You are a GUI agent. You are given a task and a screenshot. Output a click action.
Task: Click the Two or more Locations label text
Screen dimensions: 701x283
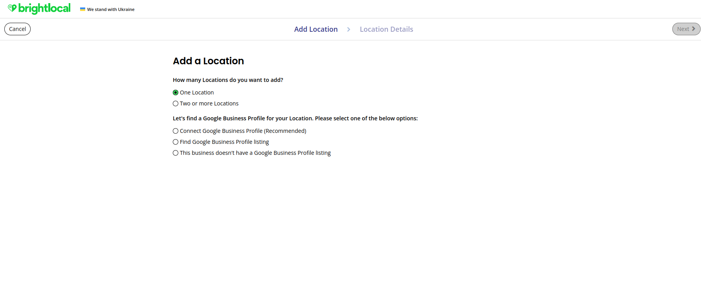pyautogui.click(x=209, y=103)
